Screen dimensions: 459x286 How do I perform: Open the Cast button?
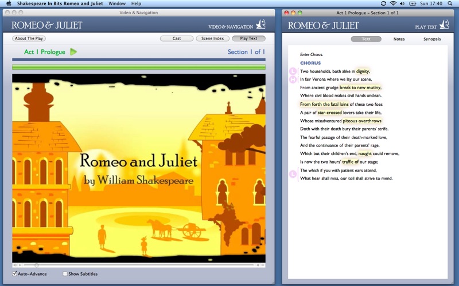177,38
